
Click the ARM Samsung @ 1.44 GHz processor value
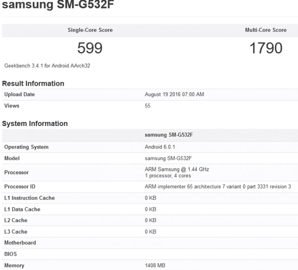click(x=176, y=169)
